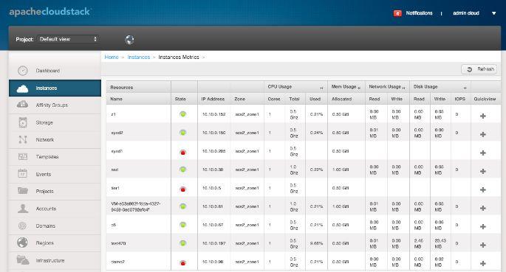Click the Instances cloud icon
Viewport: 506px width, 272px height.
click(x=23, y=88)
